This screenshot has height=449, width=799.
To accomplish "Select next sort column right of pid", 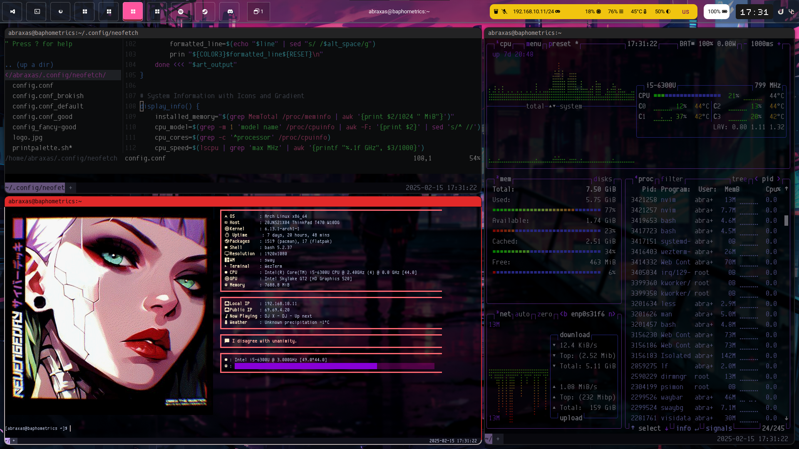I will coord(779,179).
